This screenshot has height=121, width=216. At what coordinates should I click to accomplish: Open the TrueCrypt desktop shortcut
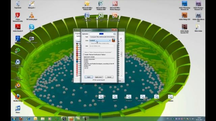click(x=18, y=39)
